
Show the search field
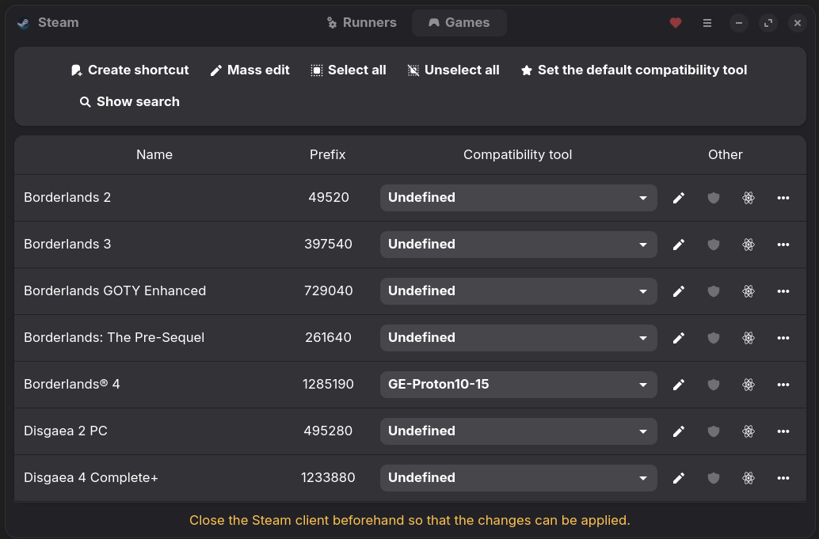[x=130, y=102]
